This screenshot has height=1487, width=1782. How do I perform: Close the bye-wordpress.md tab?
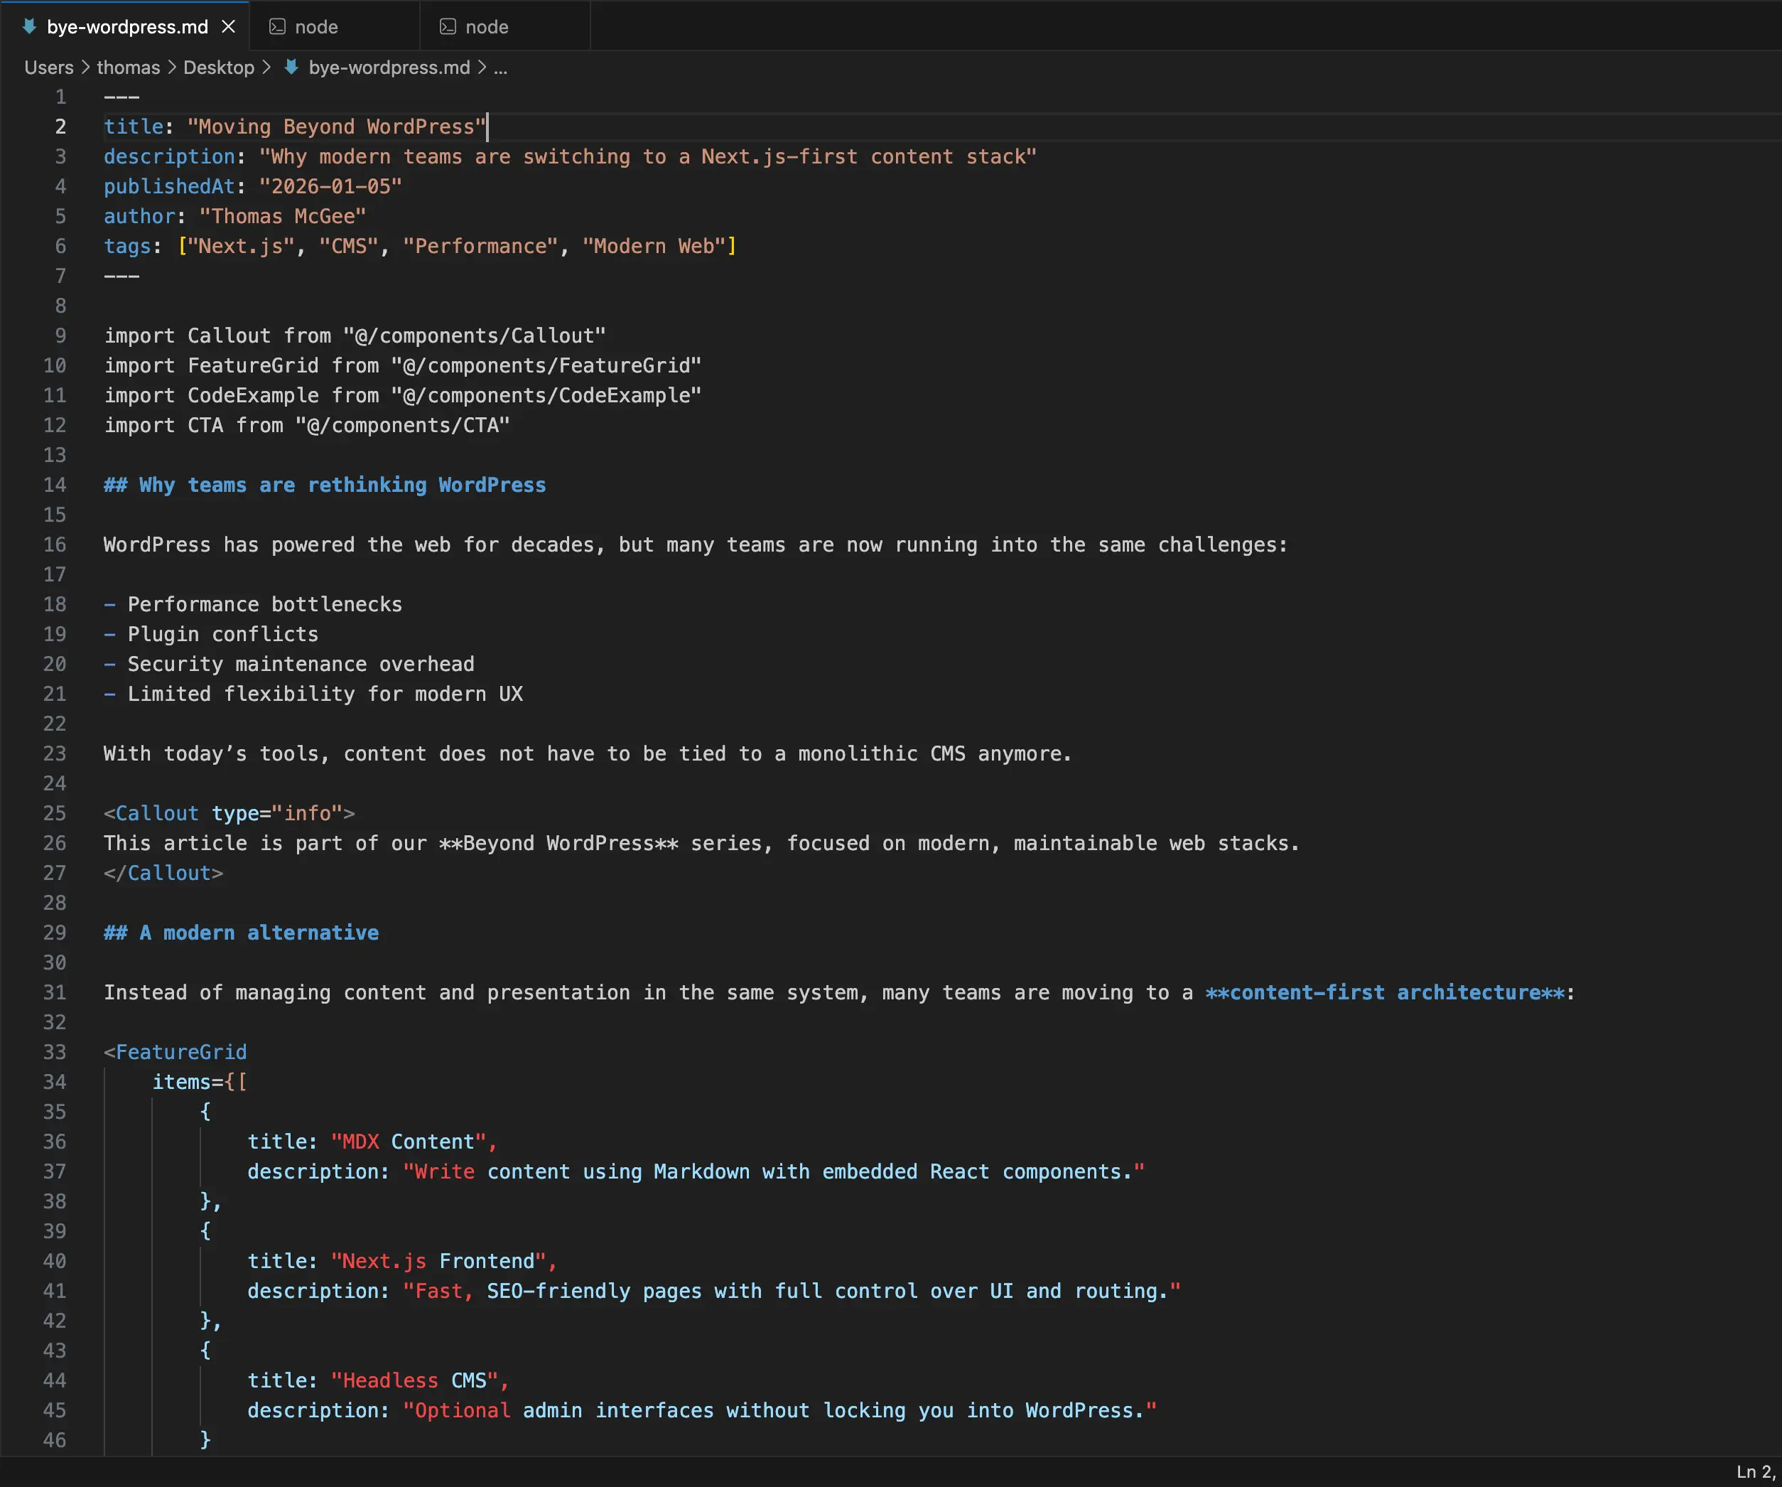click(x=228, y=26)
